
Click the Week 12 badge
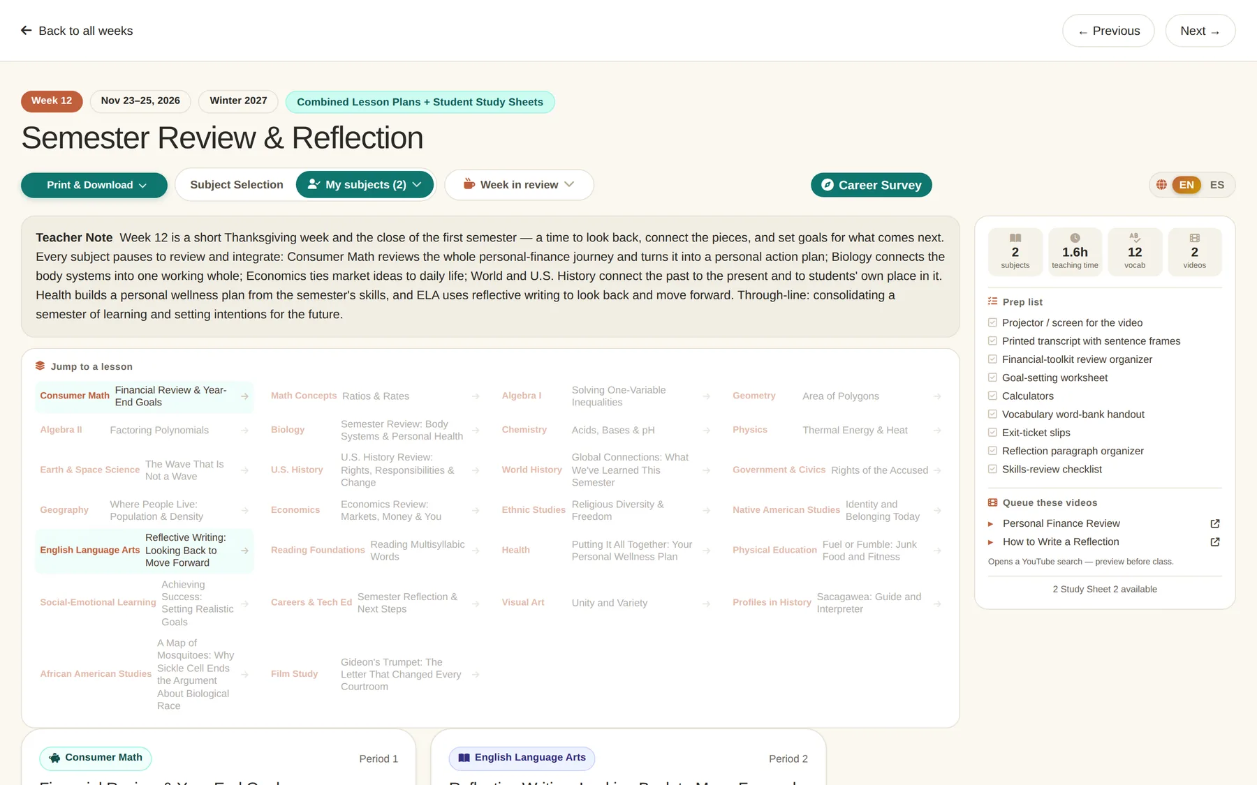(x=52, y=101)
